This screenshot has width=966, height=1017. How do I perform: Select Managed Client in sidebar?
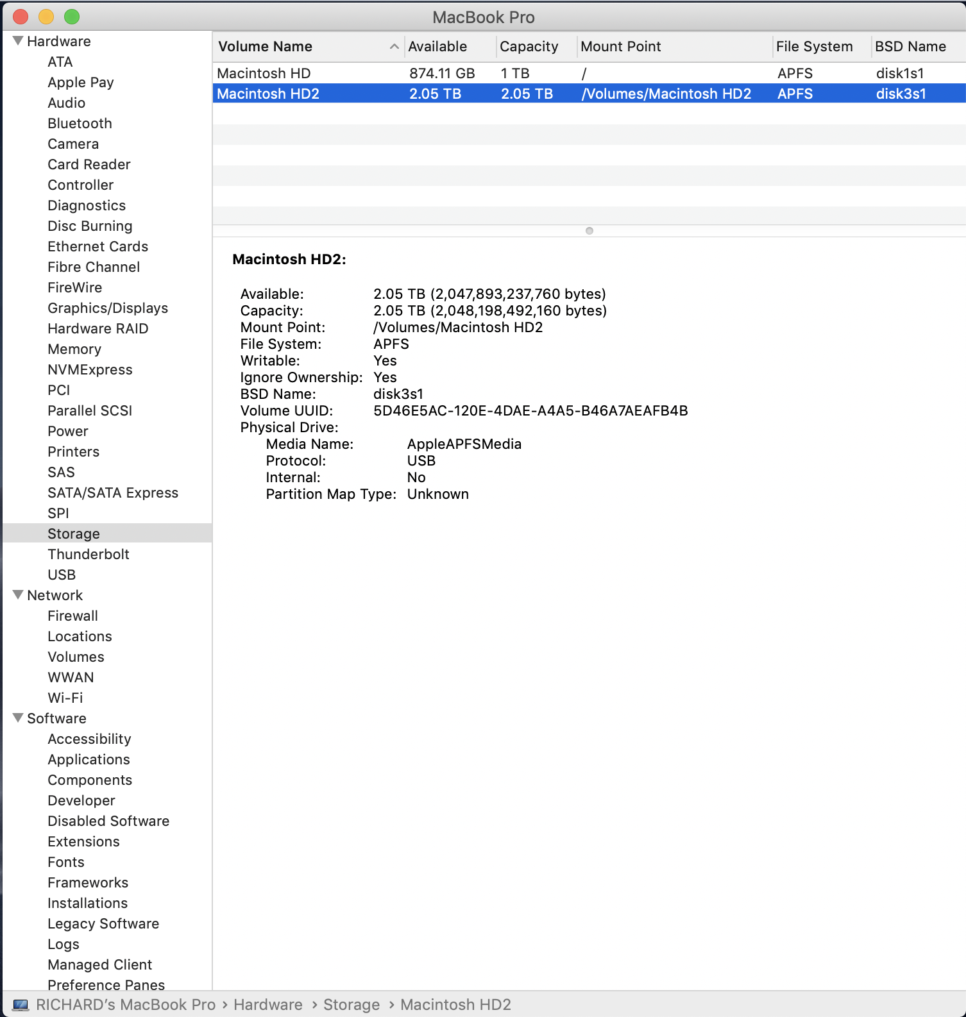[x=99, y=964]
